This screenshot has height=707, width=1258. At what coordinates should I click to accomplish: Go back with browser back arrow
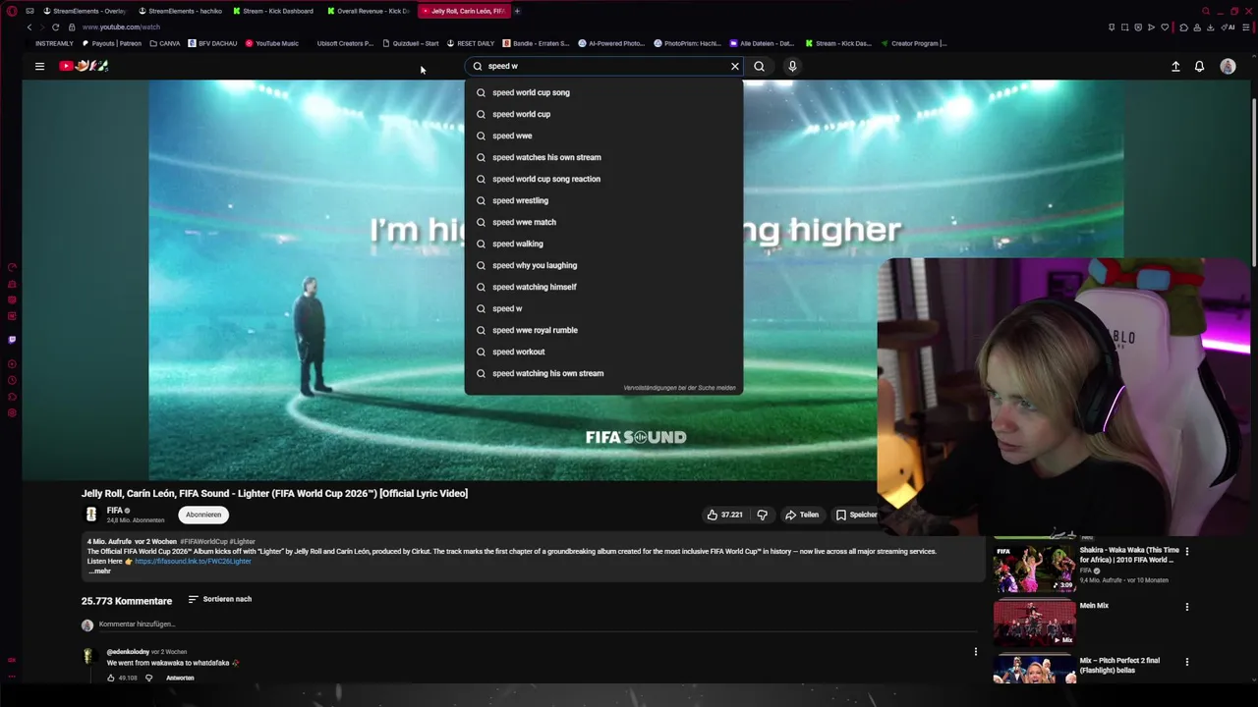coord(29,27)
